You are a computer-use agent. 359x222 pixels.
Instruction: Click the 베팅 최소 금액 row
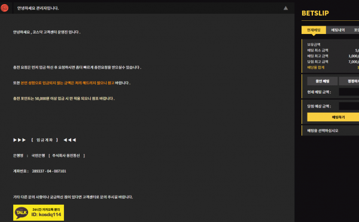[x=333, y=50]
